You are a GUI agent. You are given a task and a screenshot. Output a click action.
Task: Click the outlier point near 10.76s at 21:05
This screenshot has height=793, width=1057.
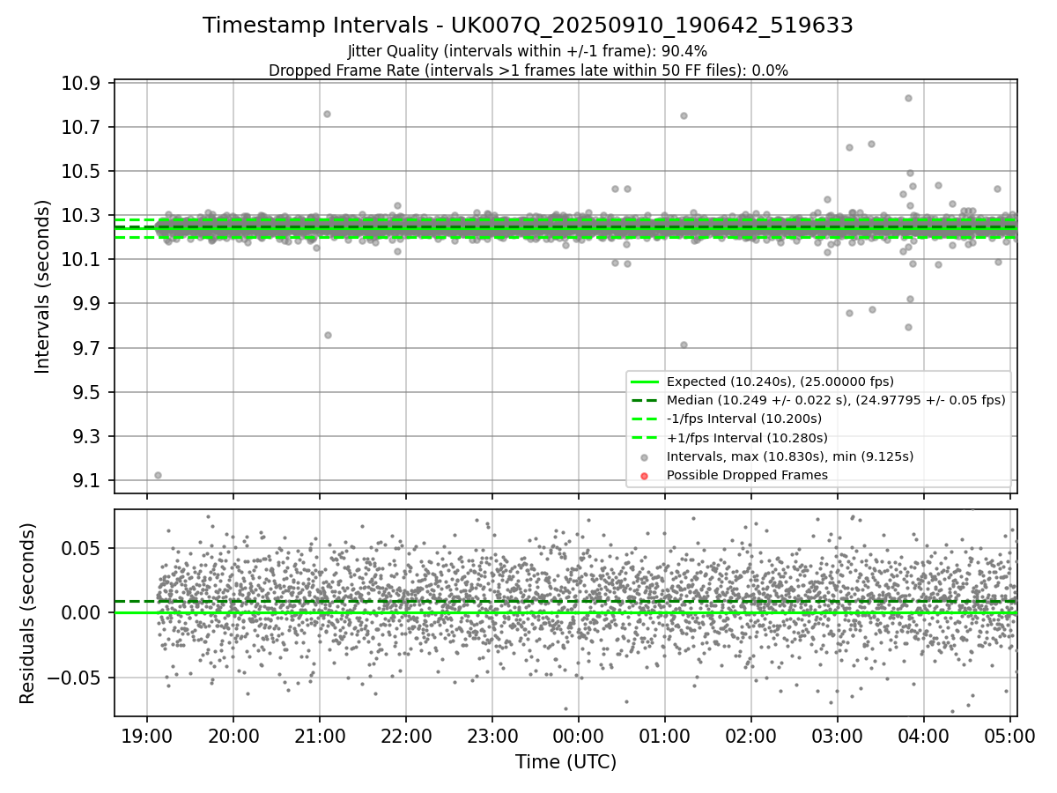pos(327,114)
